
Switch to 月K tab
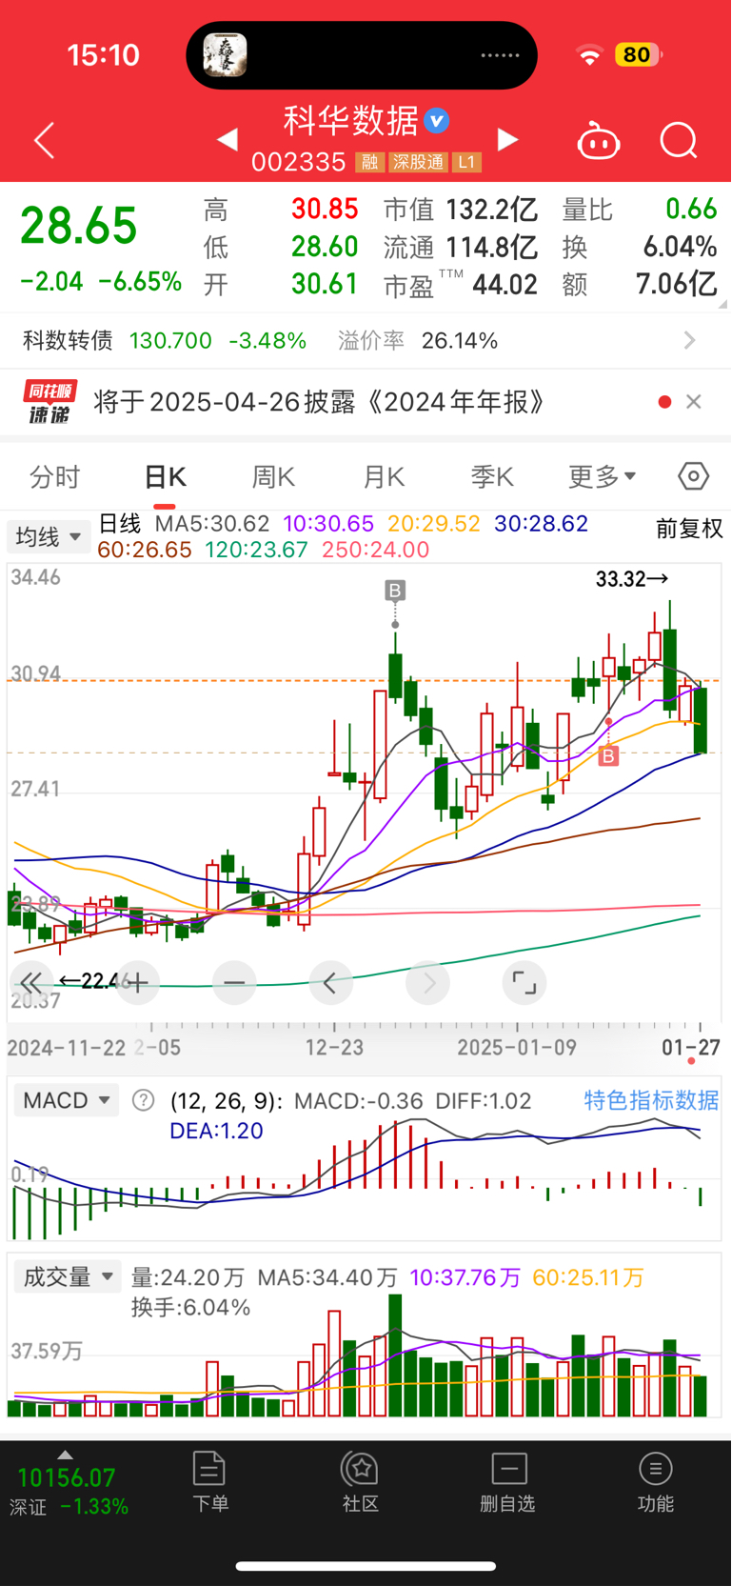(384, 477)
